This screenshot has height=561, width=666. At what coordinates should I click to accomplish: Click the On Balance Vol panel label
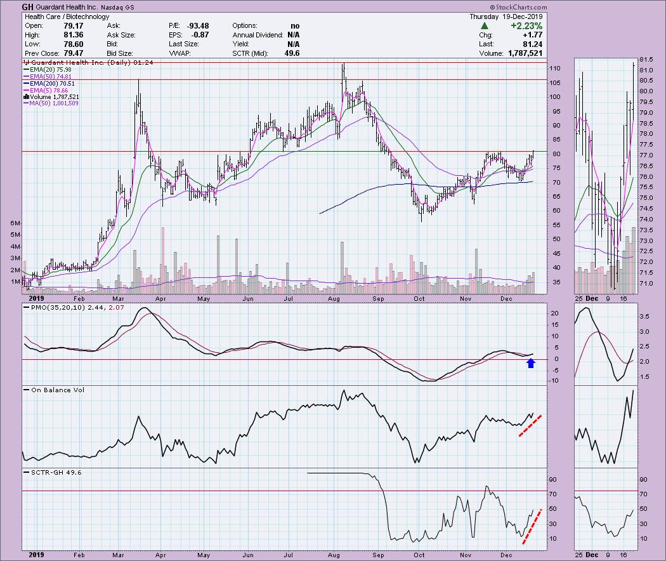click(x=58, y=390)
